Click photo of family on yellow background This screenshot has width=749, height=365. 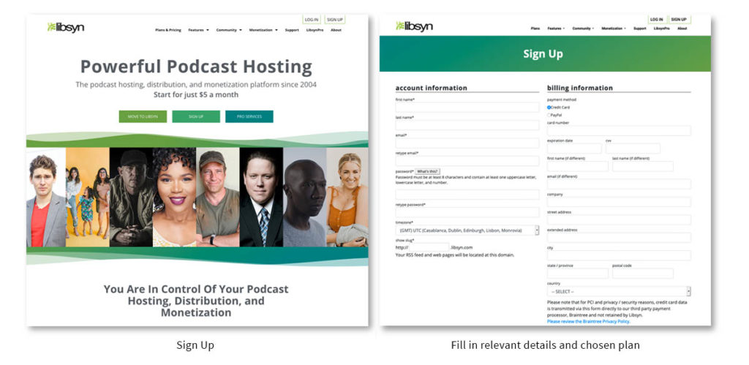(x=88, y=197)
